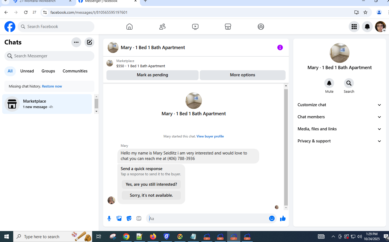
Task: Open Chrome tab search dropdown arrow
Action: point(5,1)
